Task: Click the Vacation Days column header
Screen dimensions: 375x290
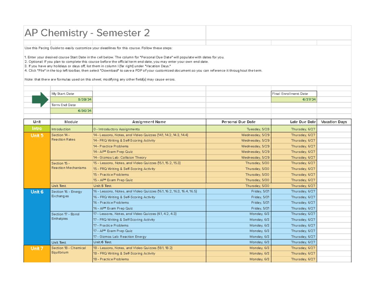Action: tap(334, 122)
